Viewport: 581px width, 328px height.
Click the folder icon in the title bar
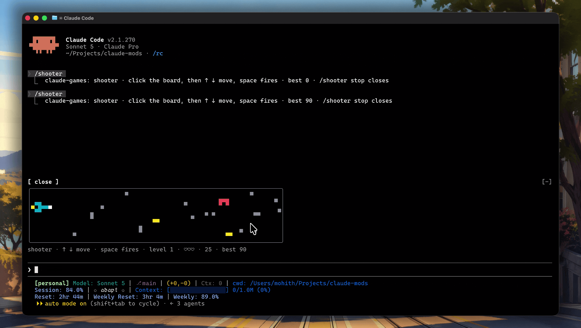pos(55,18)
